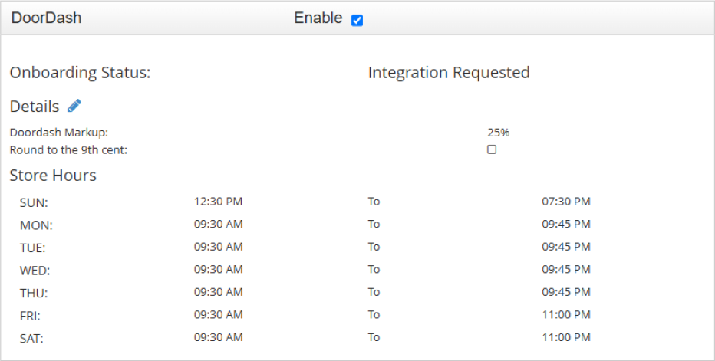Click the Round to the 9th cent label
Viewport: 715px width, 361px height.
[x=68, y=149]
